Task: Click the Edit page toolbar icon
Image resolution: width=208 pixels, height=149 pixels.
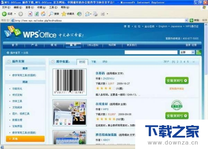Action: [x=103, y=14]
